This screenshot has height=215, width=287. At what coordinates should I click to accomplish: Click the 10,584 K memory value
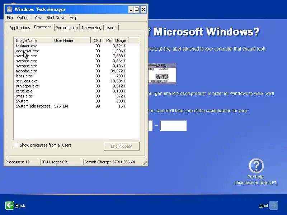click(x=118, y=81)
